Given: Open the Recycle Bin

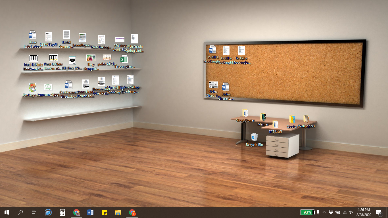Looking at the screenshot, I should click(x=254, y=138).
